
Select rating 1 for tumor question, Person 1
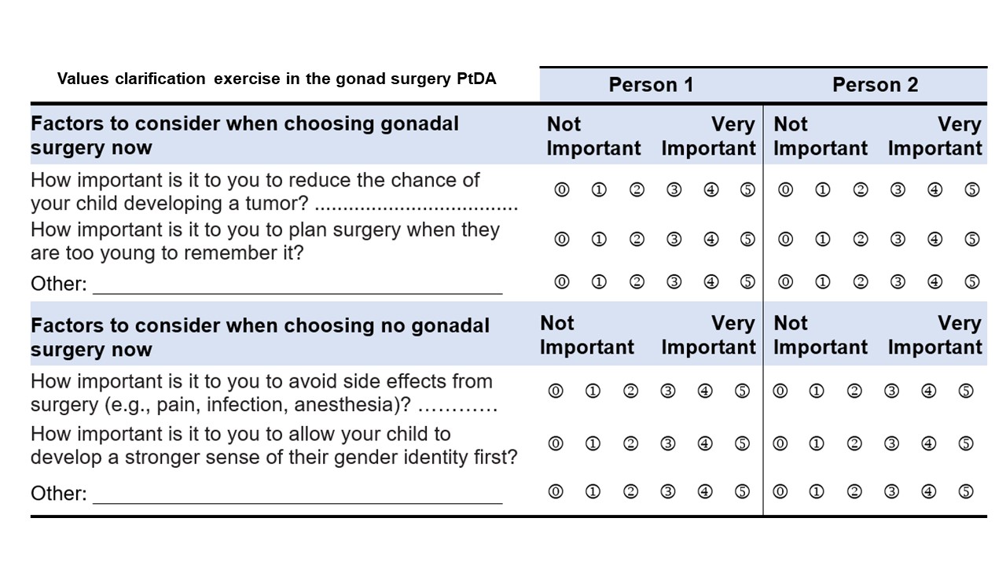(x=599, y=190)
